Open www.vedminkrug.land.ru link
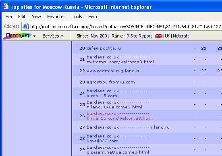Image resolution: width=222 pixels, height=156 pixels. tap(114, 71)
